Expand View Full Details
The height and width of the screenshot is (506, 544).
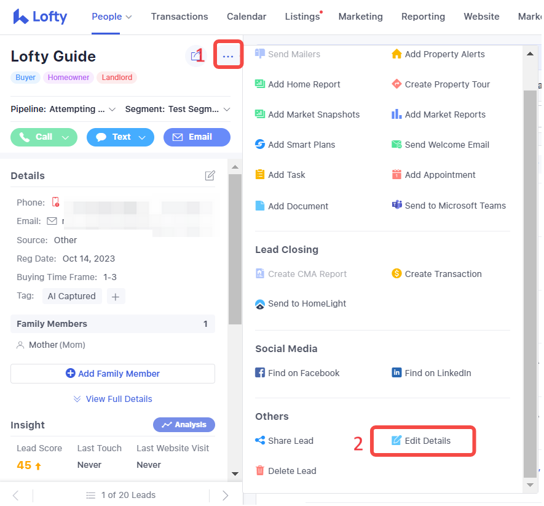[112, 399]
